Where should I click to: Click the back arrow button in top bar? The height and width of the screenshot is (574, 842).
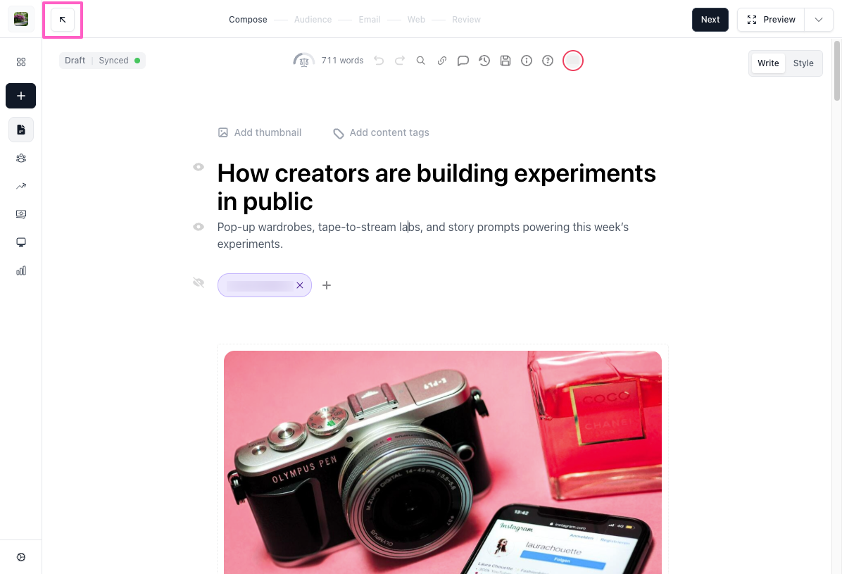pos(63,20)
